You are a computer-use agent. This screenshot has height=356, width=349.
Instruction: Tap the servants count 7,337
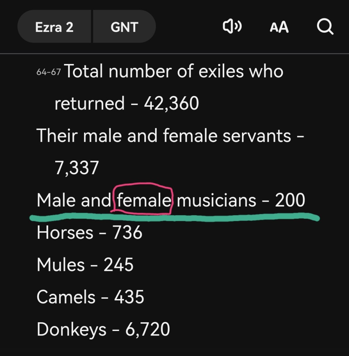tap(77, 168)
